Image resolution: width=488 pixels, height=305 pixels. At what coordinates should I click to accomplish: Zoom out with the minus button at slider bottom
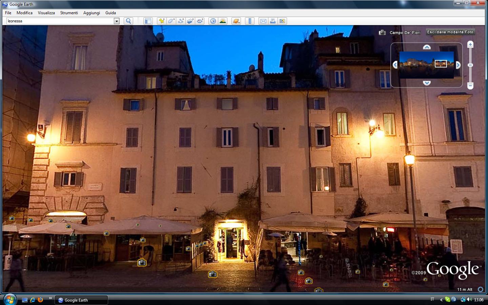click(x=470, y=86)
